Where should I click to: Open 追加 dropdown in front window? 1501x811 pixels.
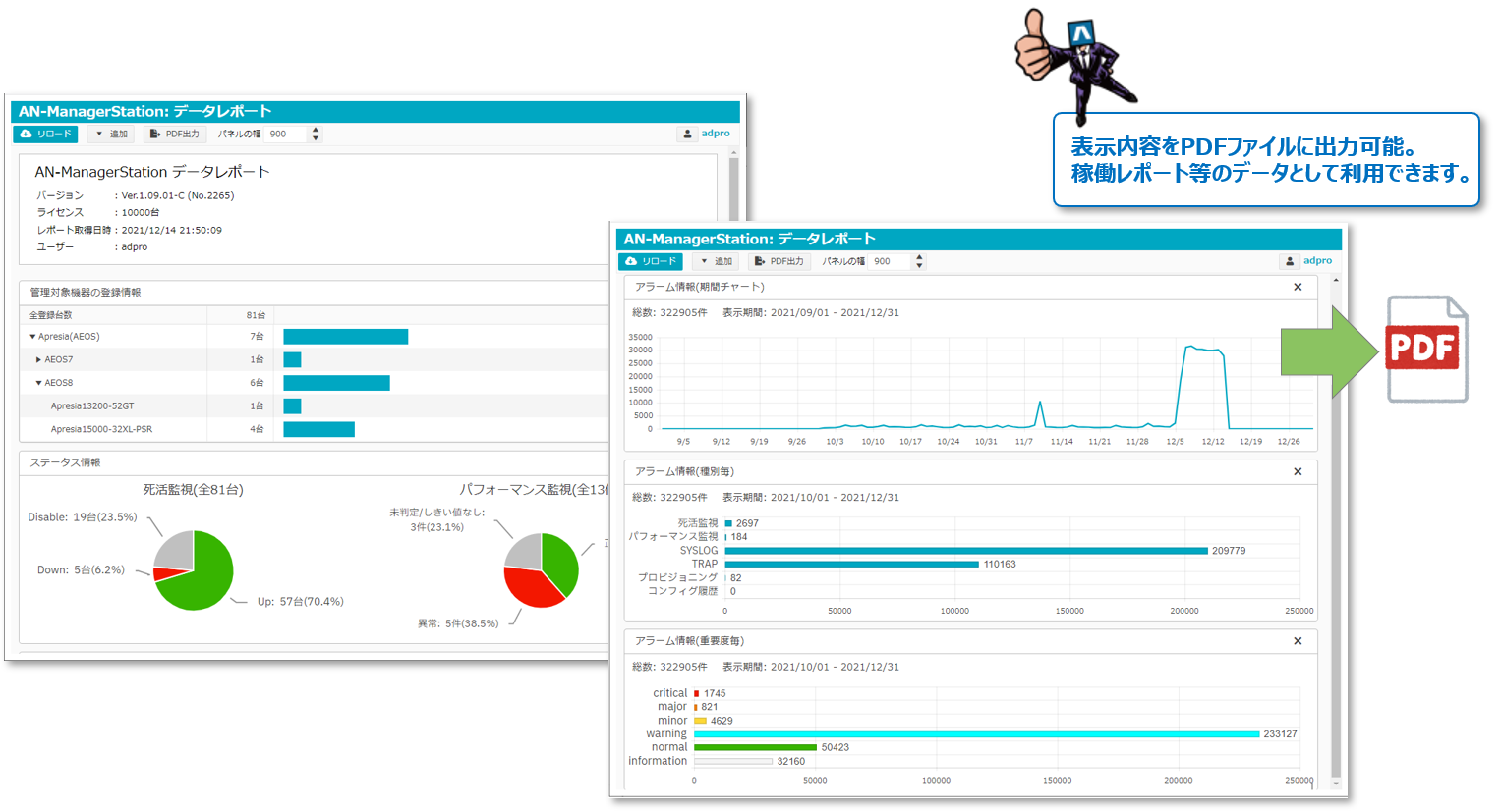717,261
